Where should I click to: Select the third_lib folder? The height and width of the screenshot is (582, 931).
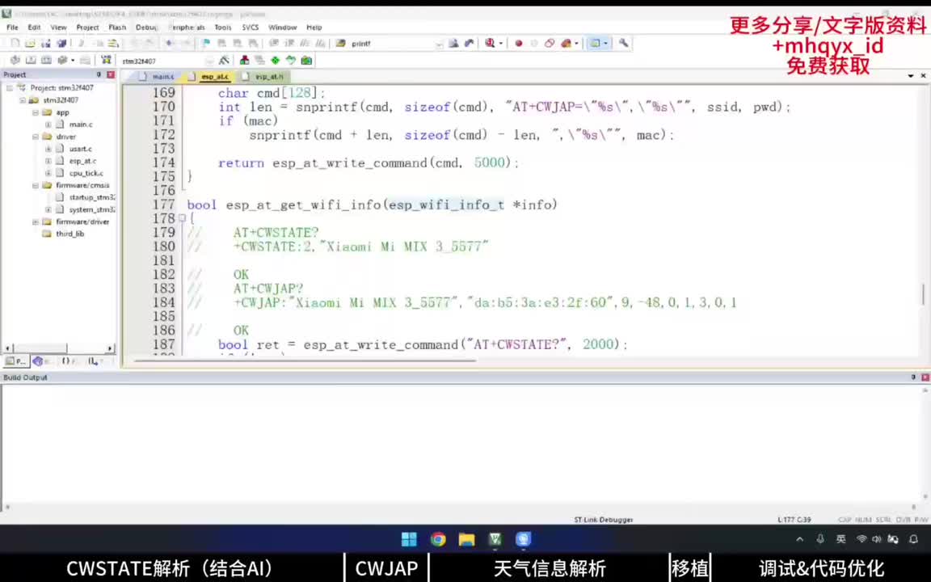70,234
